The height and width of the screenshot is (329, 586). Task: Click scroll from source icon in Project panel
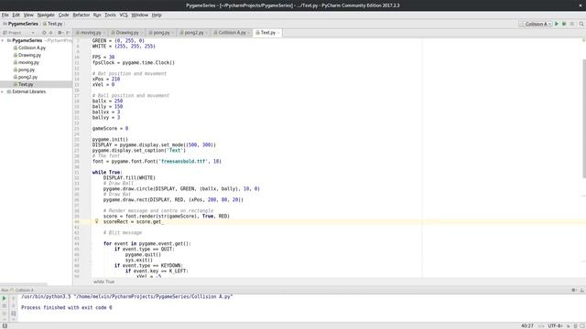(x=44, y=33)
